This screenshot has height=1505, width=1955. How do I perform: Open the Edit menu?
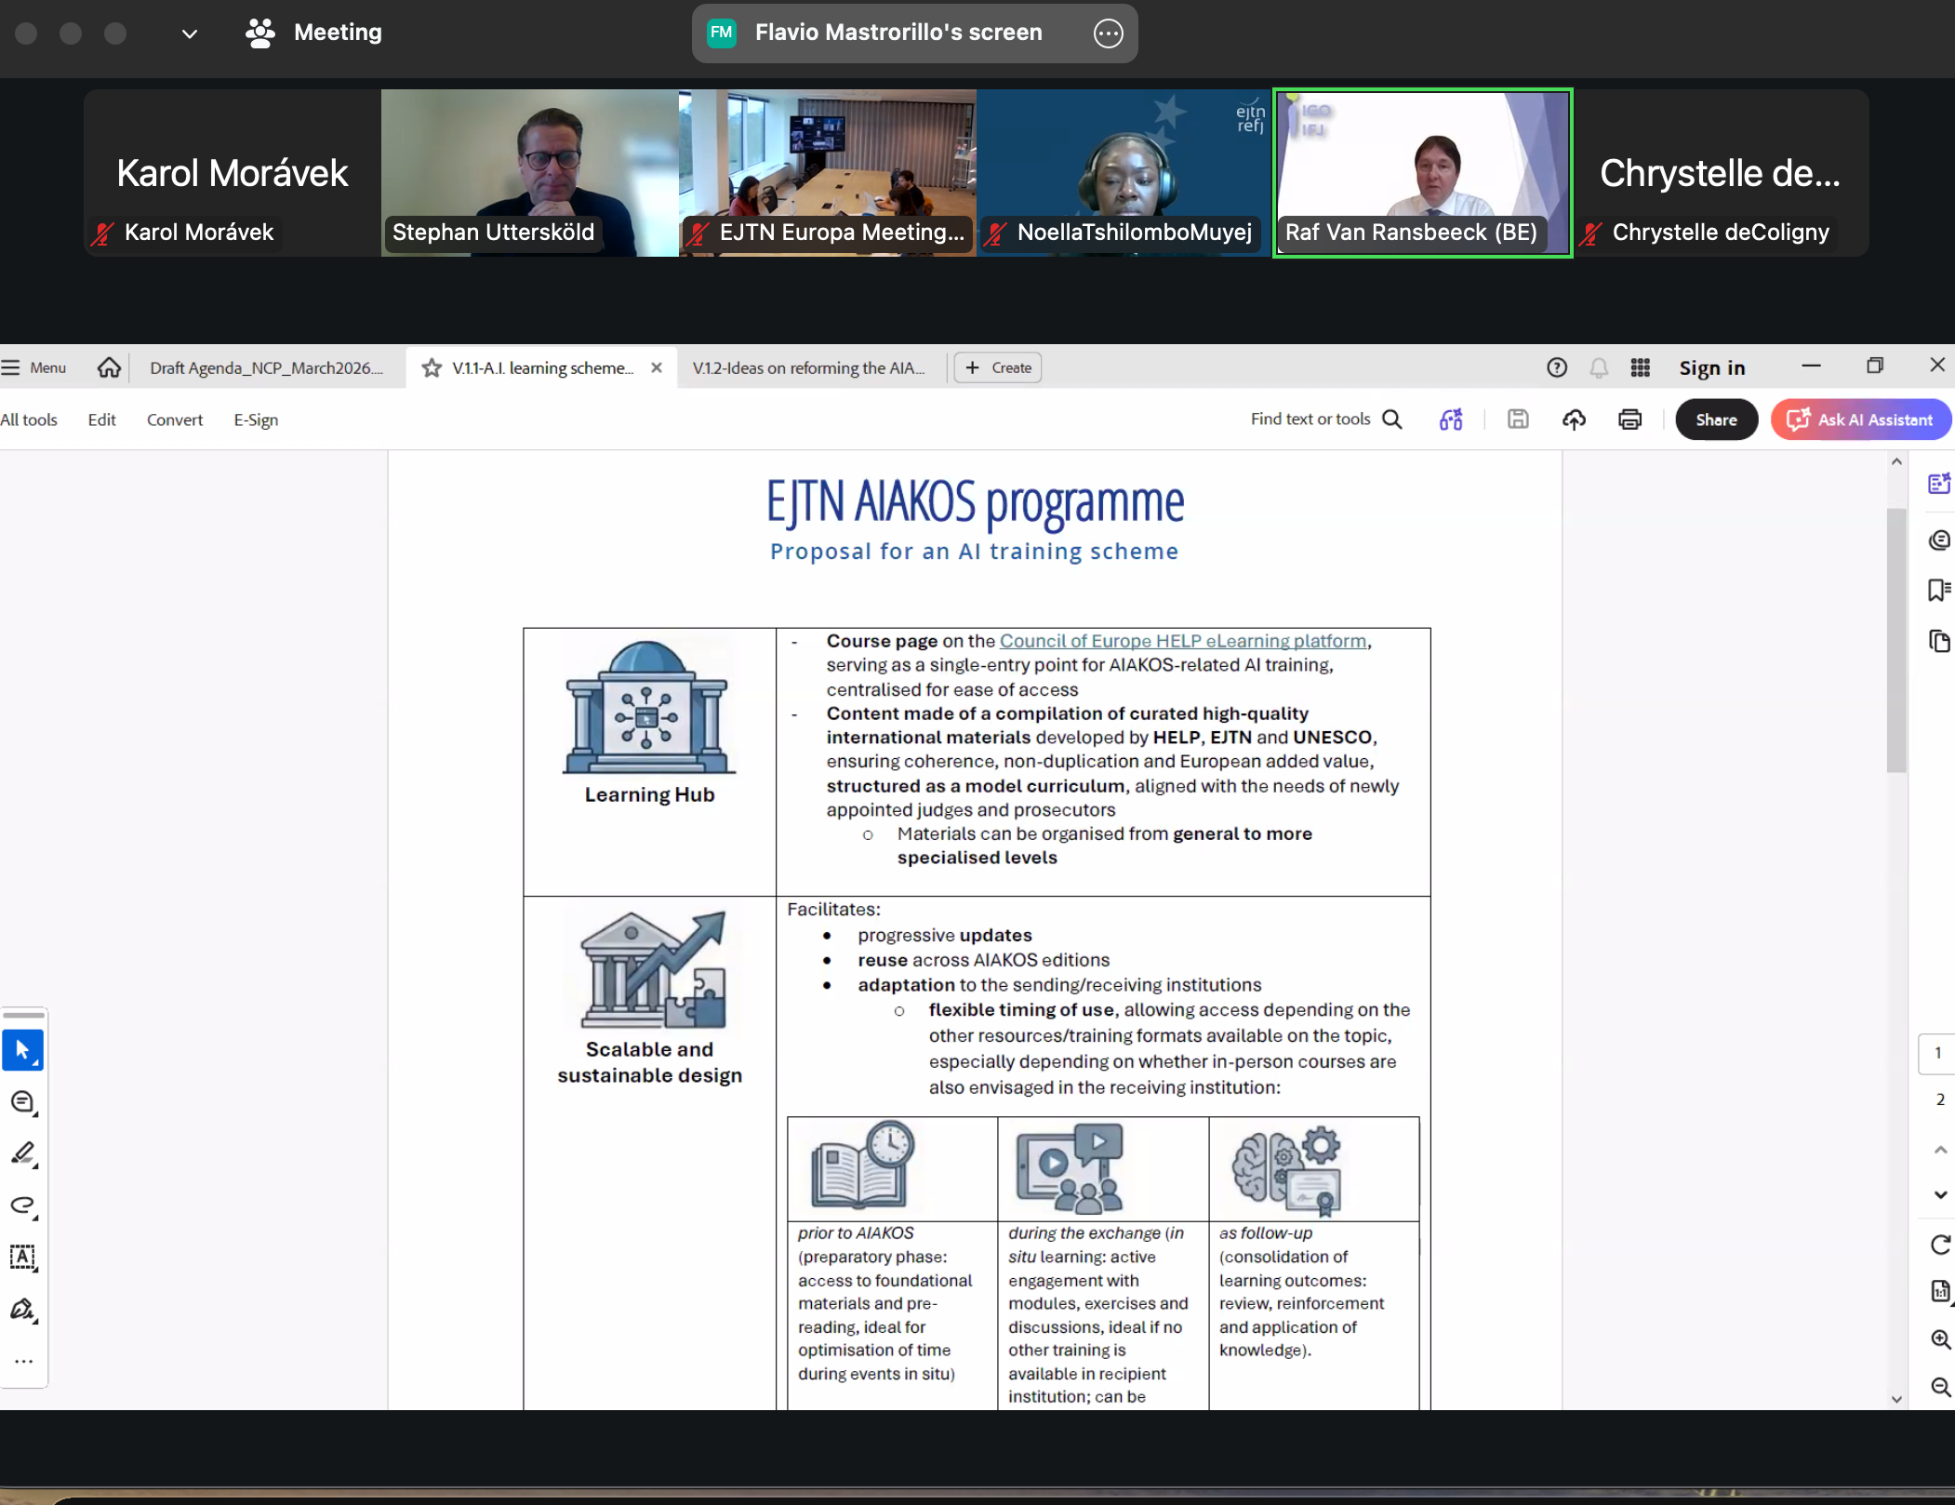click(x=102, y=420)
